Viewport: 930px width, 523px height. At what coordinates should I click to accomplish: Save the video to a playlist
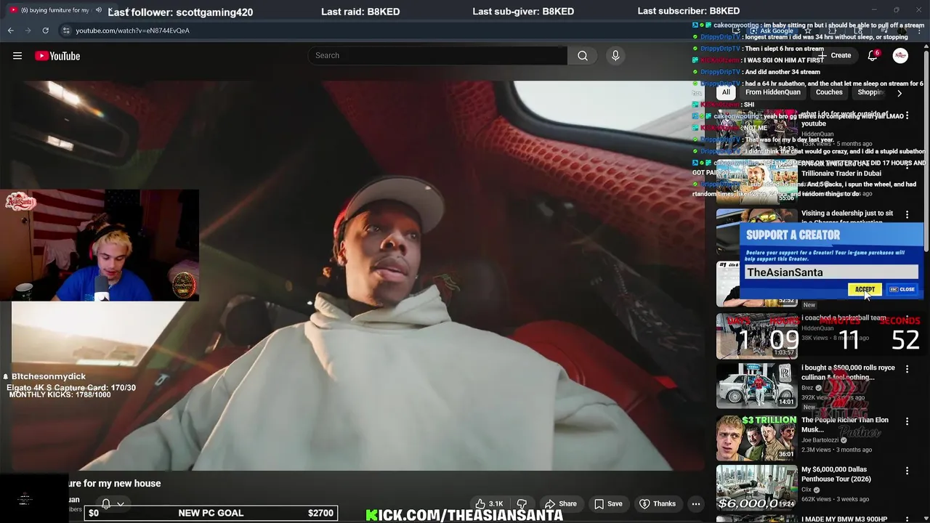[608, 503]
